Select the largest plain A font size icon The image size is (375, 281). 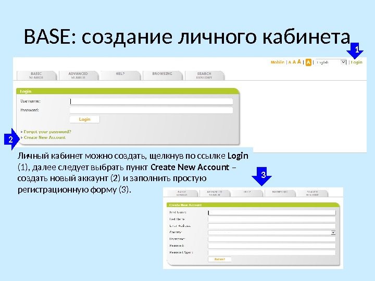pyautogui.click(x=299, y=62)
